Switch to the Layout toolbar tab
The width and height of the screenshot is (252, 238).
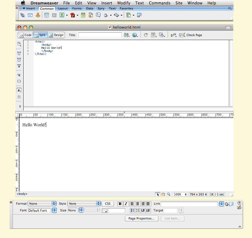63,8
